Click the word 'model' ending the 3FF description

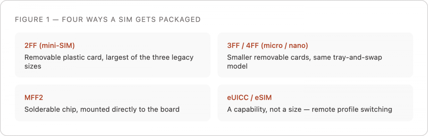tap(237, 66)
